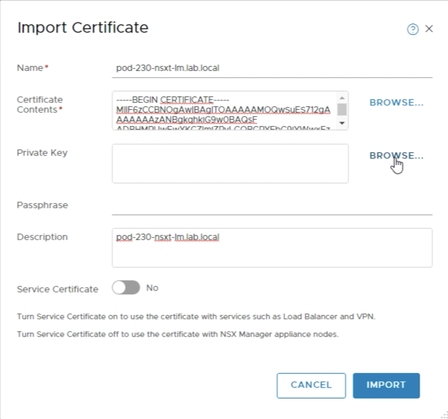The width and height of the screenshot is (448, 419).
Task: Click inside the Private Key text area
Action: (x=230, y=163)
